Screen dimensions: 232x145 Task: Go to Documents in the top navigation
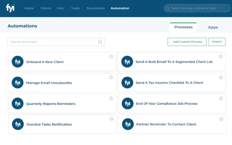(95, 8)
